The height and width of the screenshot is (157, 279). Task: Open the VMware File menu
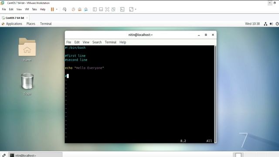point(4,9)
